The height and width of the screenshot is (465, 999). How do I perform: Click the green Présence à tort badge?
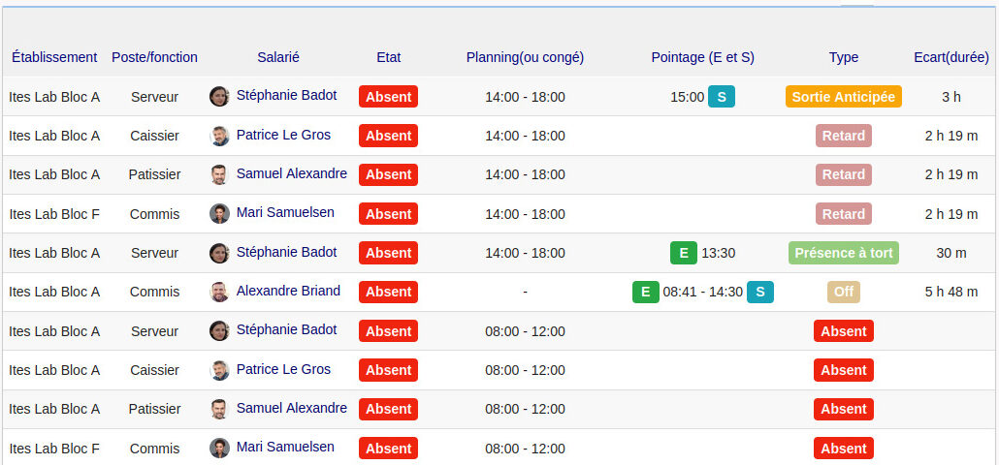click(843, 253)
